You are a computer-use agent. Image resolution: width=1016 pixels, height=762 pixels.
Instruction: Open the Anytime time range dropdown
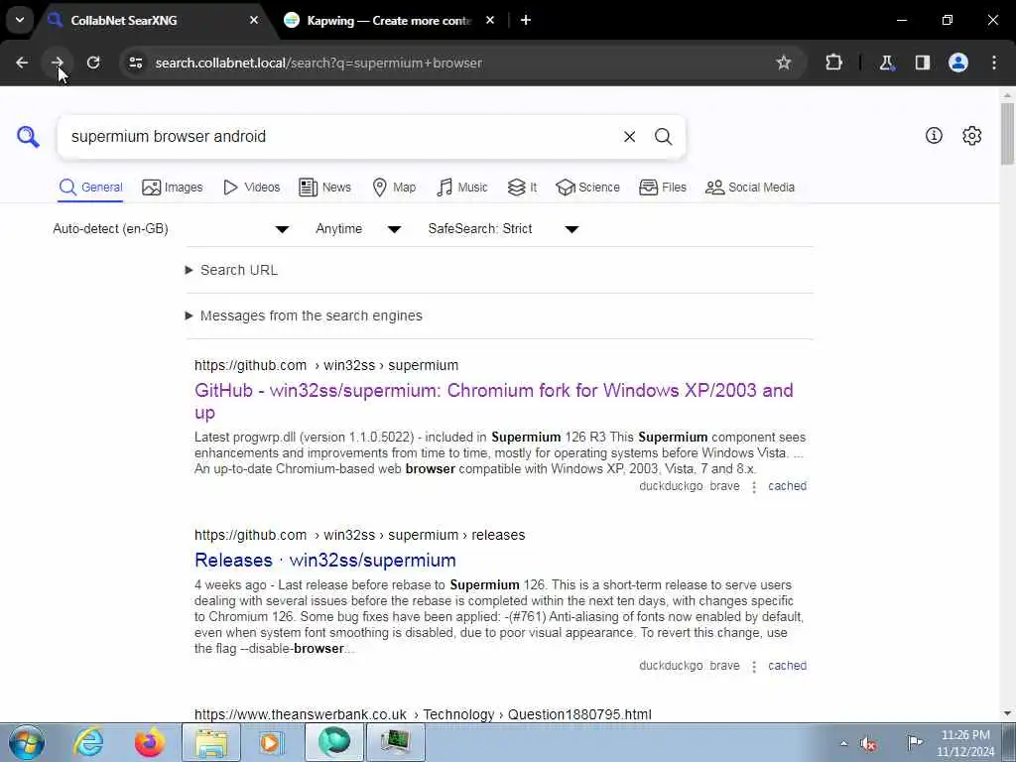point(358,229)
